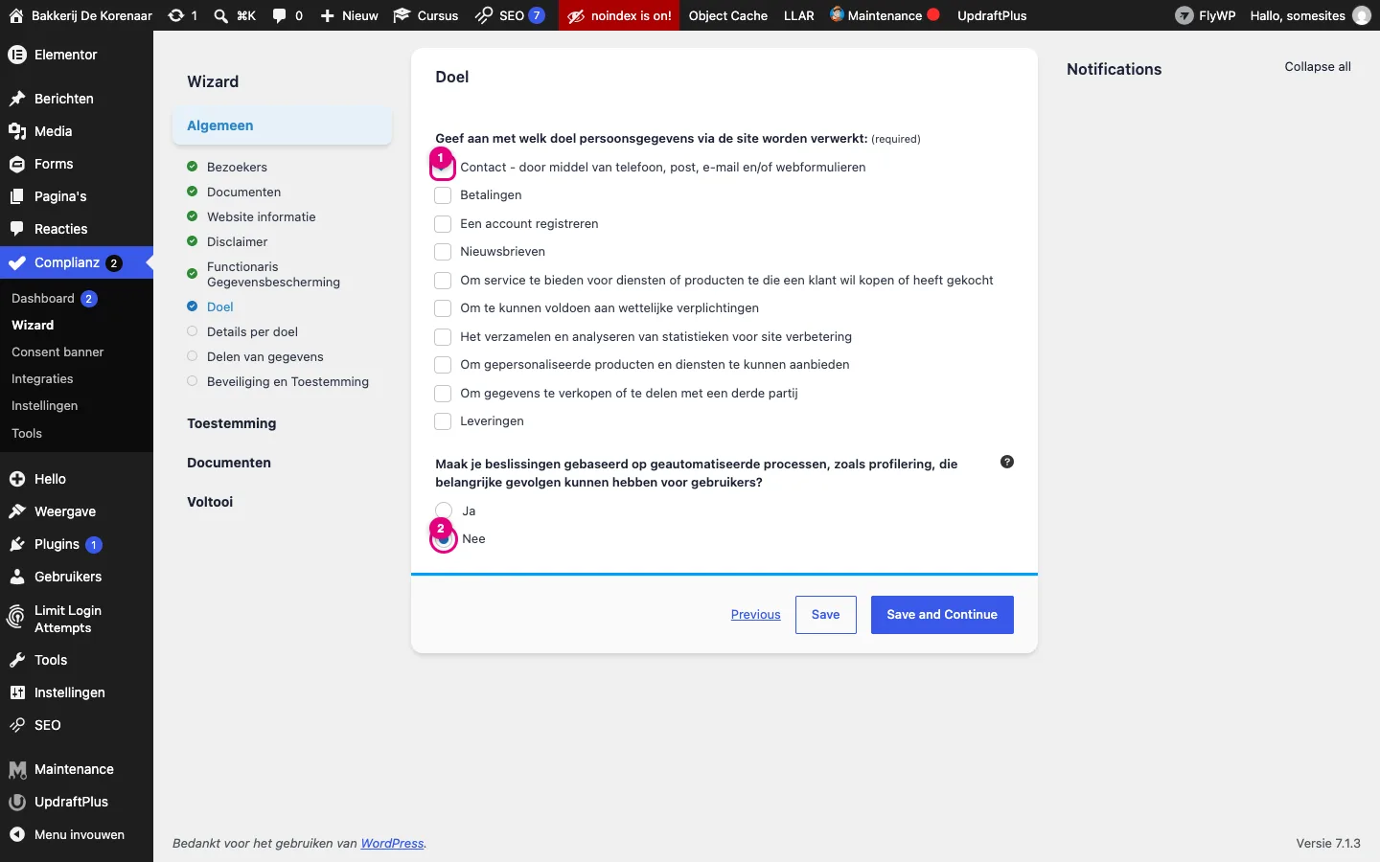1380x862 pixels.
Task: Click the help question mark icon
Action: point(1007,462)
